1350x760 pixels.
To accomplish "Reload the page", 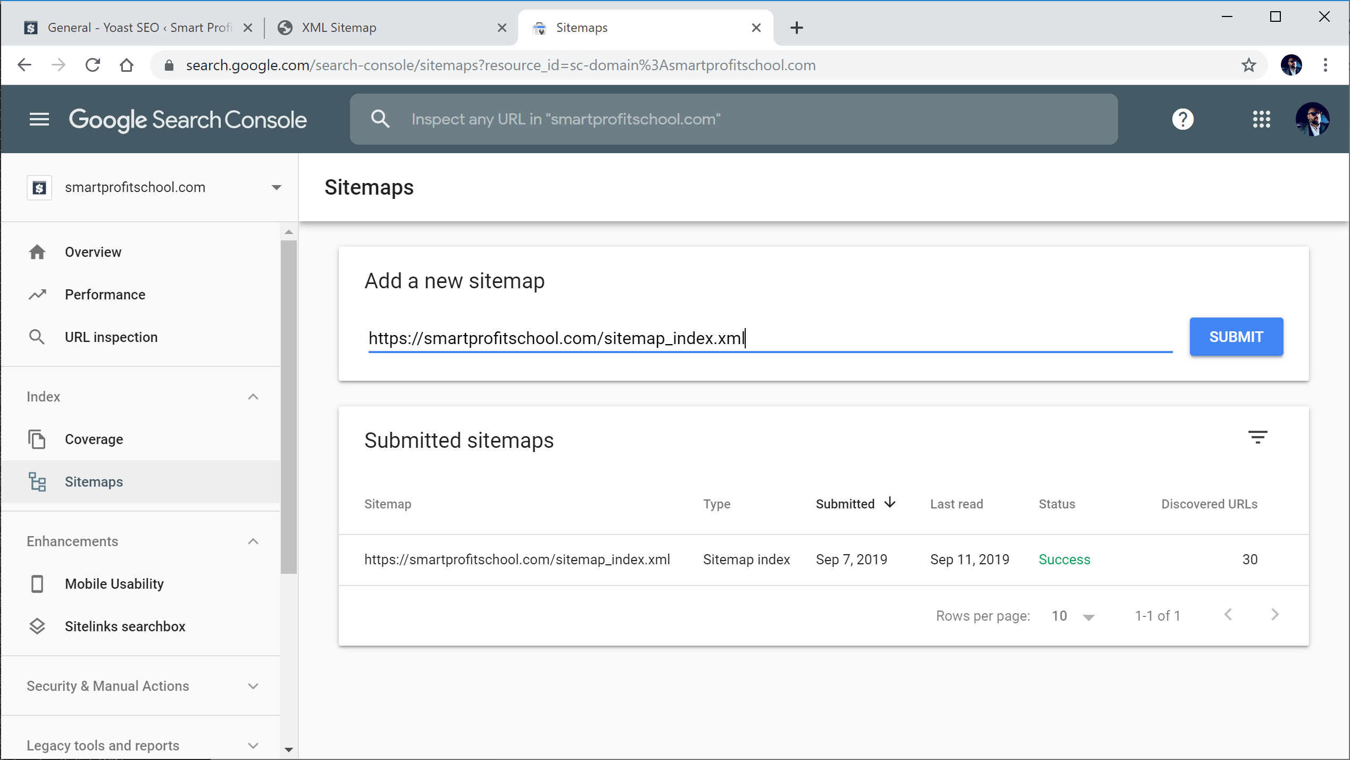I will [x=93, y=65].
